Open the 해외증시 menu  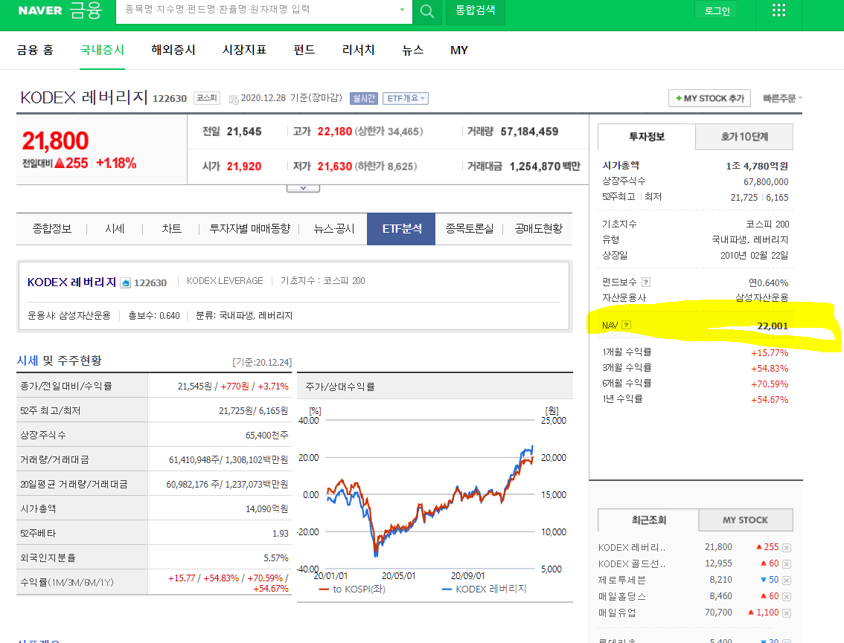pos(173,50)
